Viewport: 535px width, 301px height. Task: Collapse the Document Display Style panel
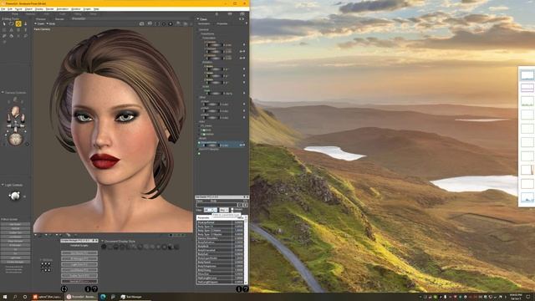(102, 242)
